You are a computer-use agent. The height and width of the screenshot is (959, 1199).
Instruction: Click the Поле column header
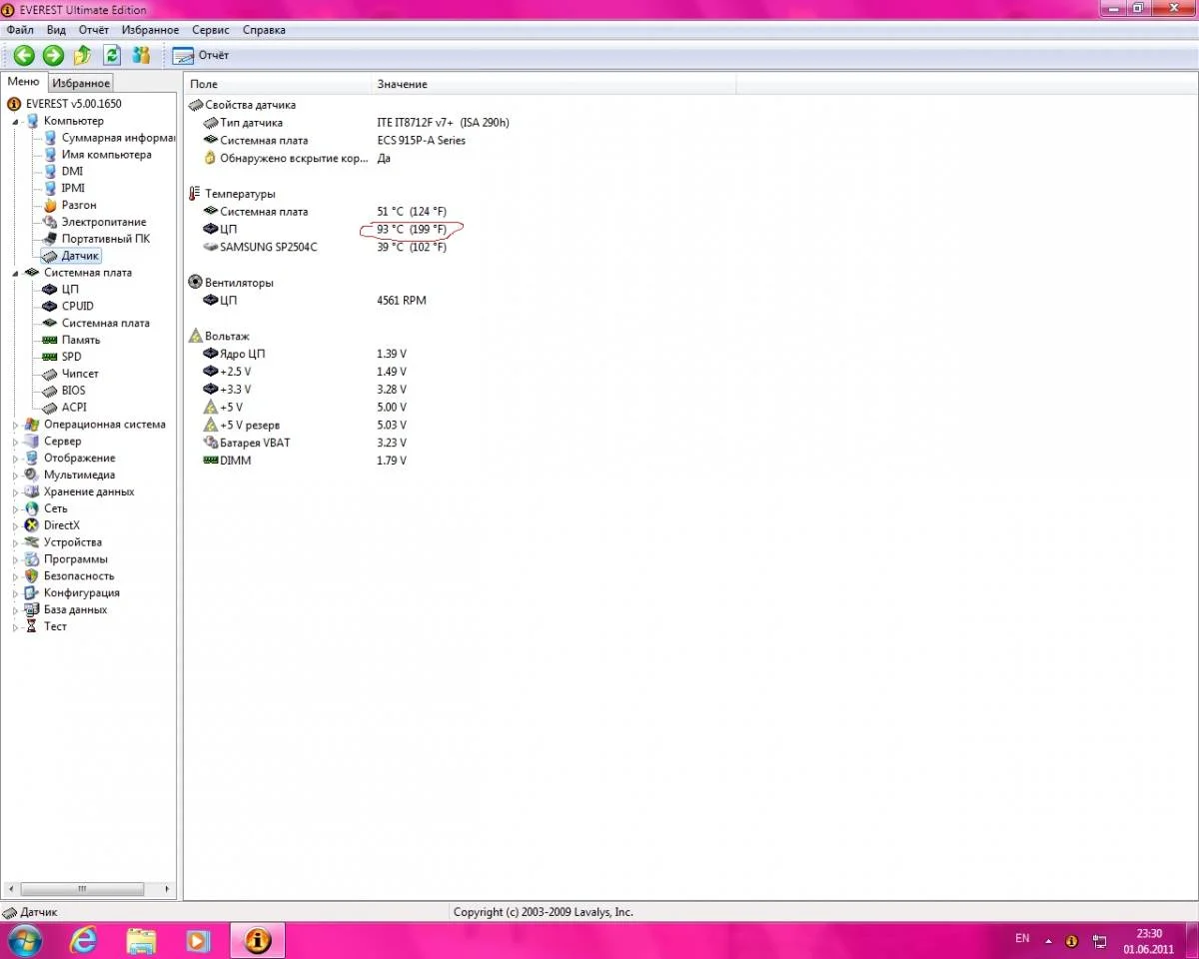coord(278,84)
